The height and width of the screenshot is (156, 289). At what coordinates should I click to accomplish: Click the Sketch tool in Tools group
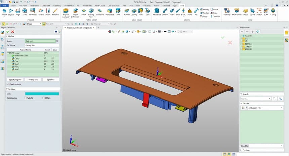(259, 12)
